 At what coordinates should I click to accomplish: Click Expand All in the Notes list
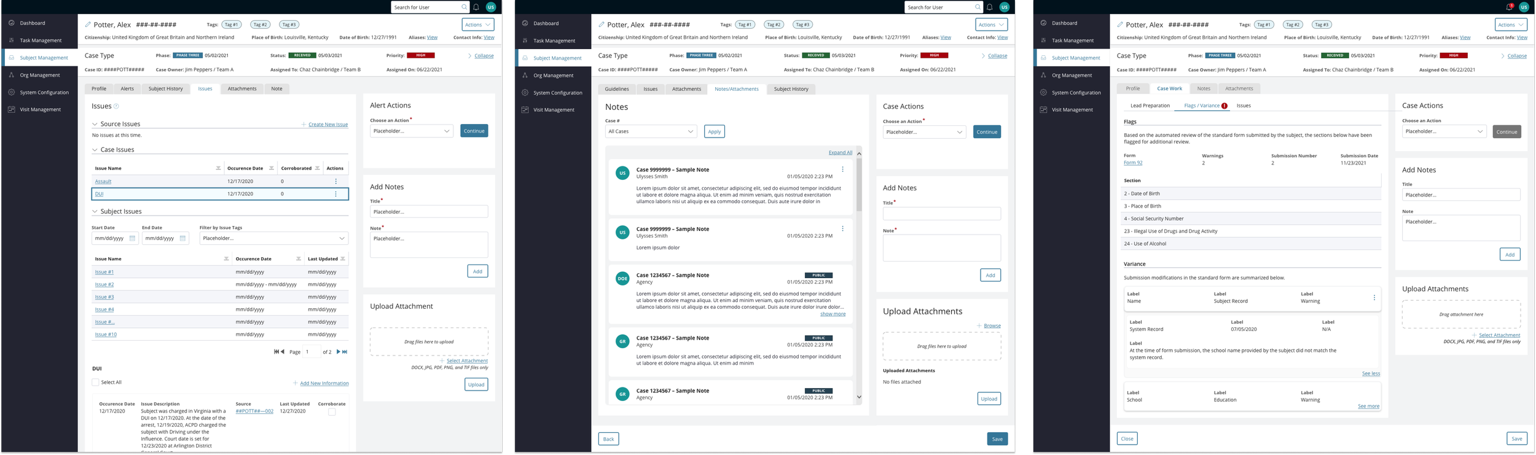(840, 153)
